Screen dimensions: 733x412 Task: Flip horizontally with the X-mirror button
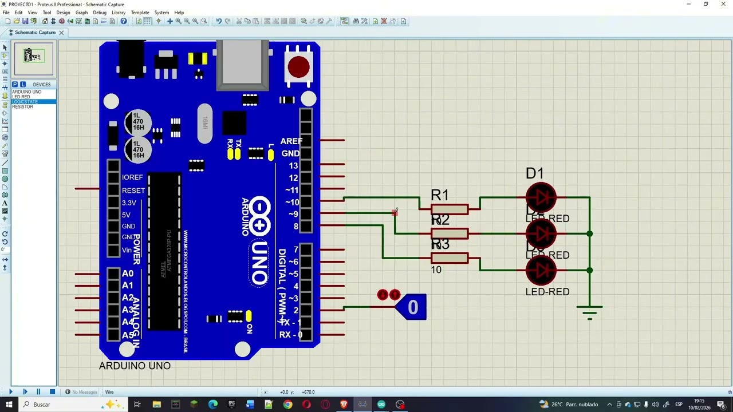click(5, 259)
